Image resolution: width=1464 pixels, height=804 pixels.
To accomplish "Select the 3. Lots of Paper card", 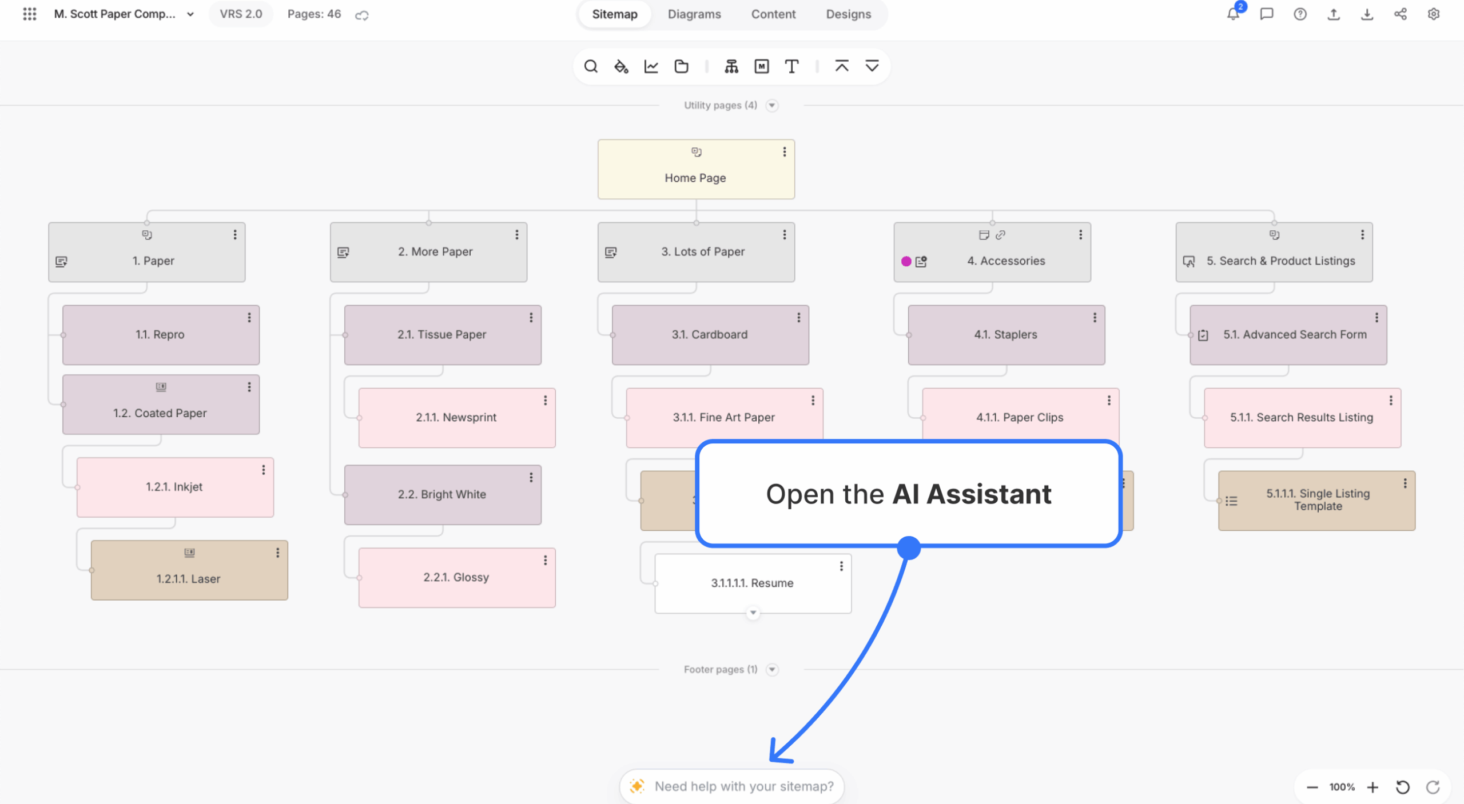I will coord(696,252).
